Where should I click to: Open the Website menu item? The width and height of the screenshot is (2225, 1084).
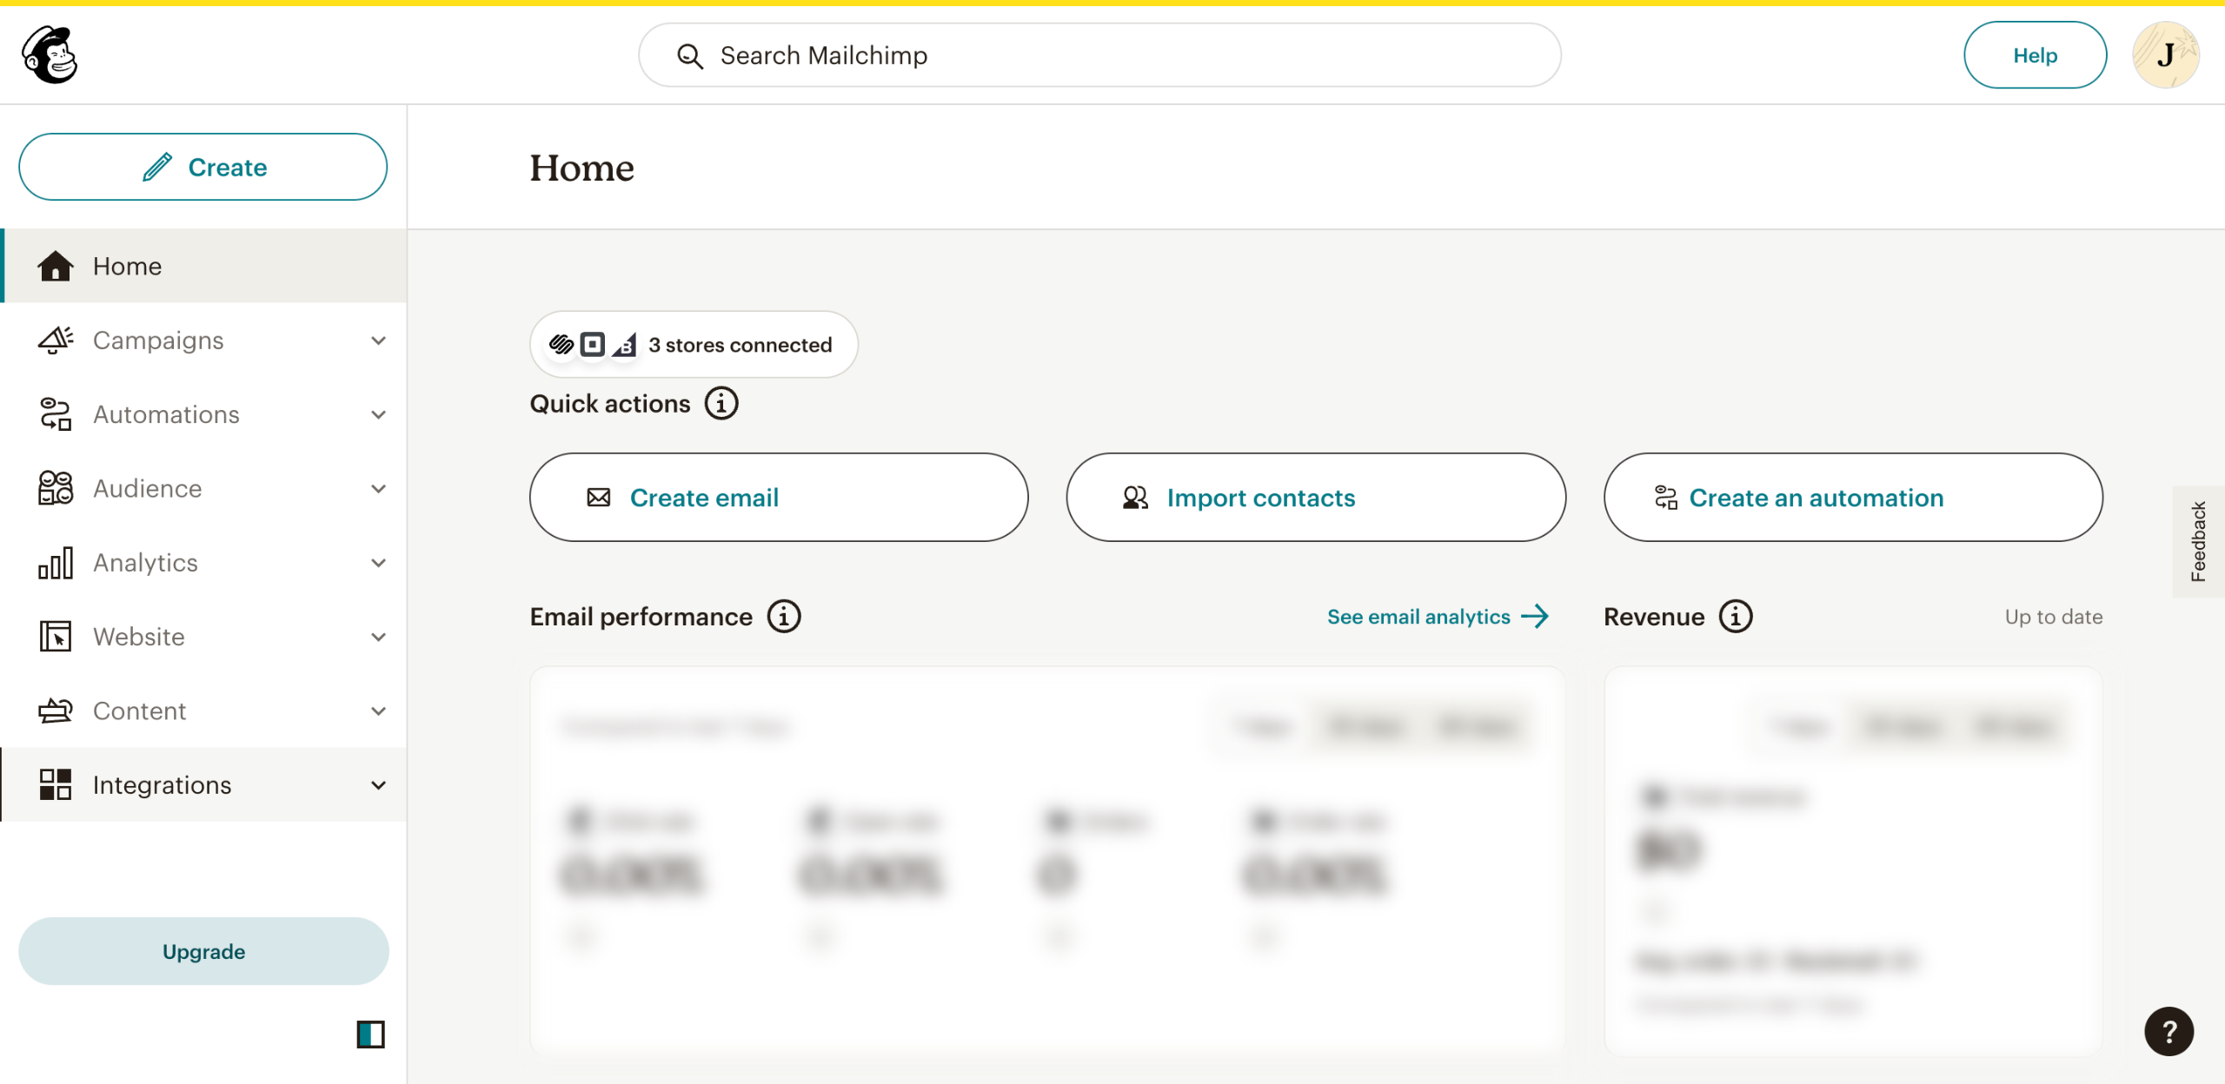pyautogui.click(x=139, y=637)
